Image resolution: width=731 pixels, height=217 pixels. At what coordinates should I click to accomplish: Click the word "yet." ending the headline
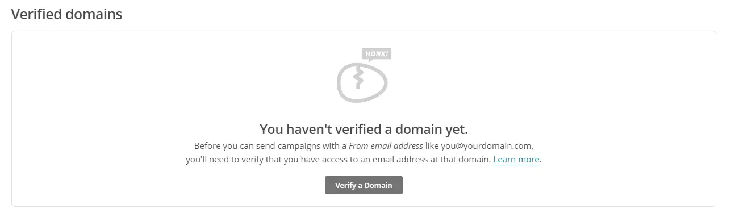pos(456,128)
